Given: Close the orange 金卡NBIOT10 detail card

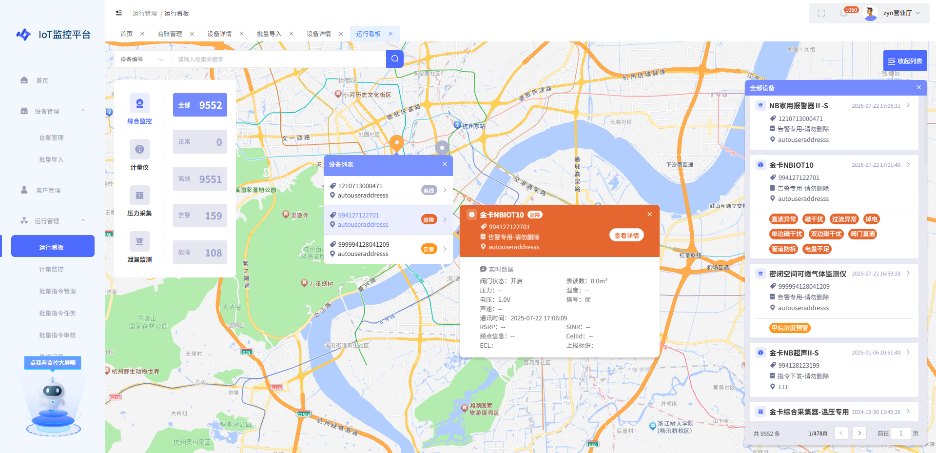Looking at the screenshot, I should (x=650, y=215).
